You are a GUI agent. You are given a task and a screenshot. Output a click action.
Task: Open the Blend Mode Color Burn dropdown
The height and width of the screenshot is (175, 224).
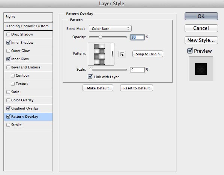pos(110,29)
